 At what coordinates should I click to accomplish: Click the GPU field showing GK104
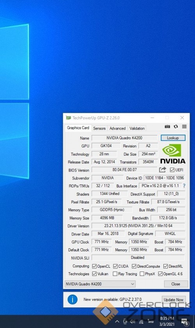(106, 146)
